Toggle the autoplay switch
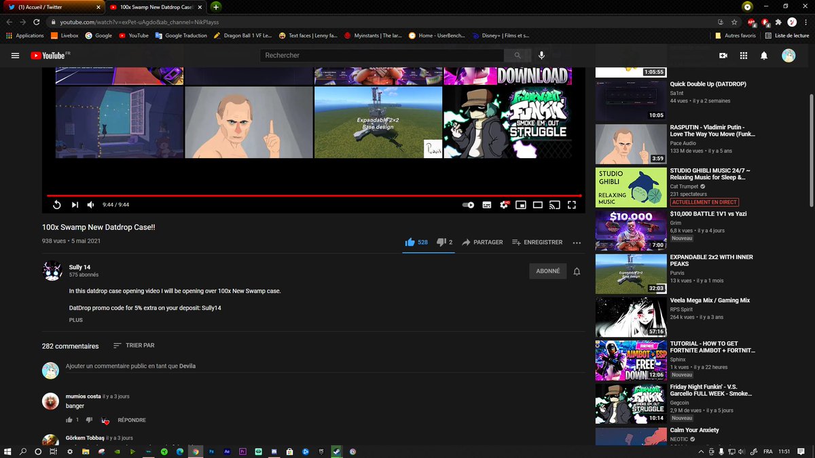This screenshot has height=458, width=815. [x=468, y=204]
